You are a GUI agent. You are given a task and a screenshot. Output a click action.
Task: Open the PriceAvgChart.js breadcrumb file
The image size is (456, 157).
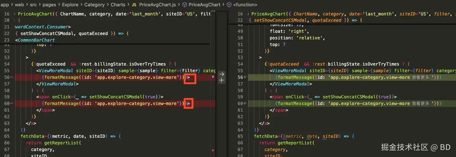coord(158,5)
